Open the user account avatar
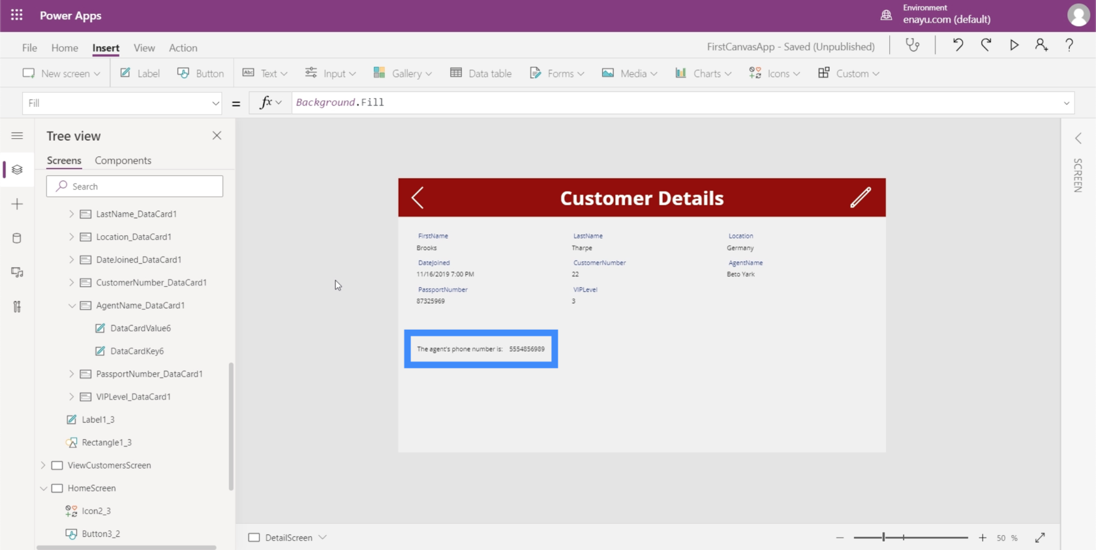The height and width of the screenshot is (550, 1096). [1078, 15]
